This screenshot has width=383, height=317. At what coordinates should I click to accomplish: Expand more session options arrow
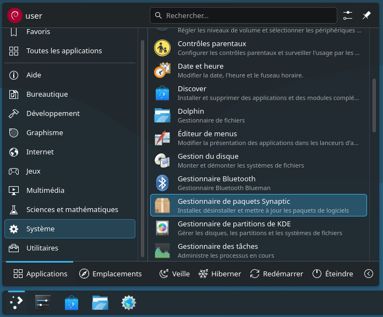pos(369,274)
